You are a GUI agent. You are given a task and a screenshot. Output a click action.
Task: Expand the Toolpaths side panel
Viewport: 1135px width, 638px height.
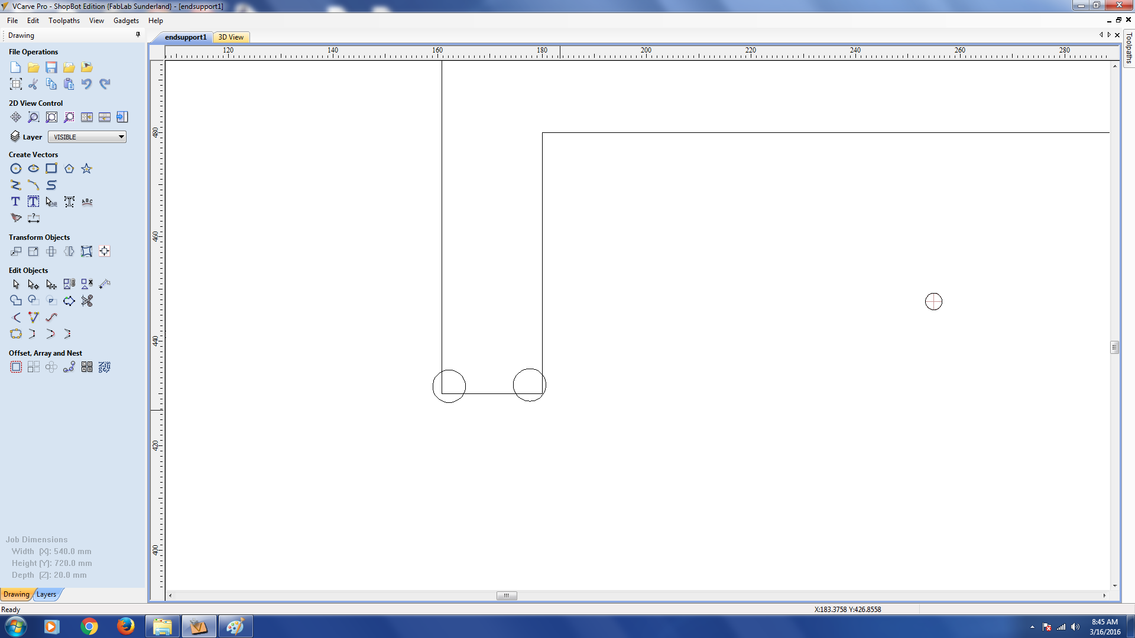1128,48
